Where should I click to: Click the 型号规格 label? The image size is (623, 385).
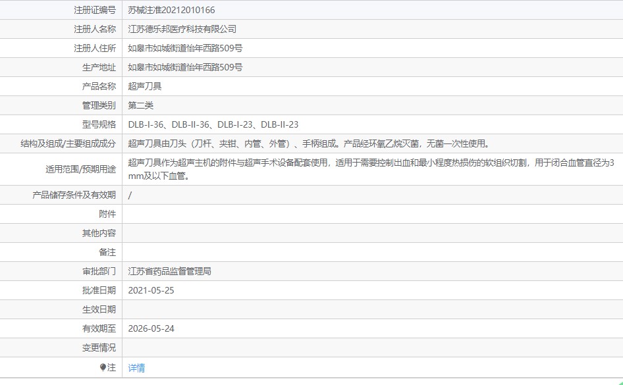[99, 124]
